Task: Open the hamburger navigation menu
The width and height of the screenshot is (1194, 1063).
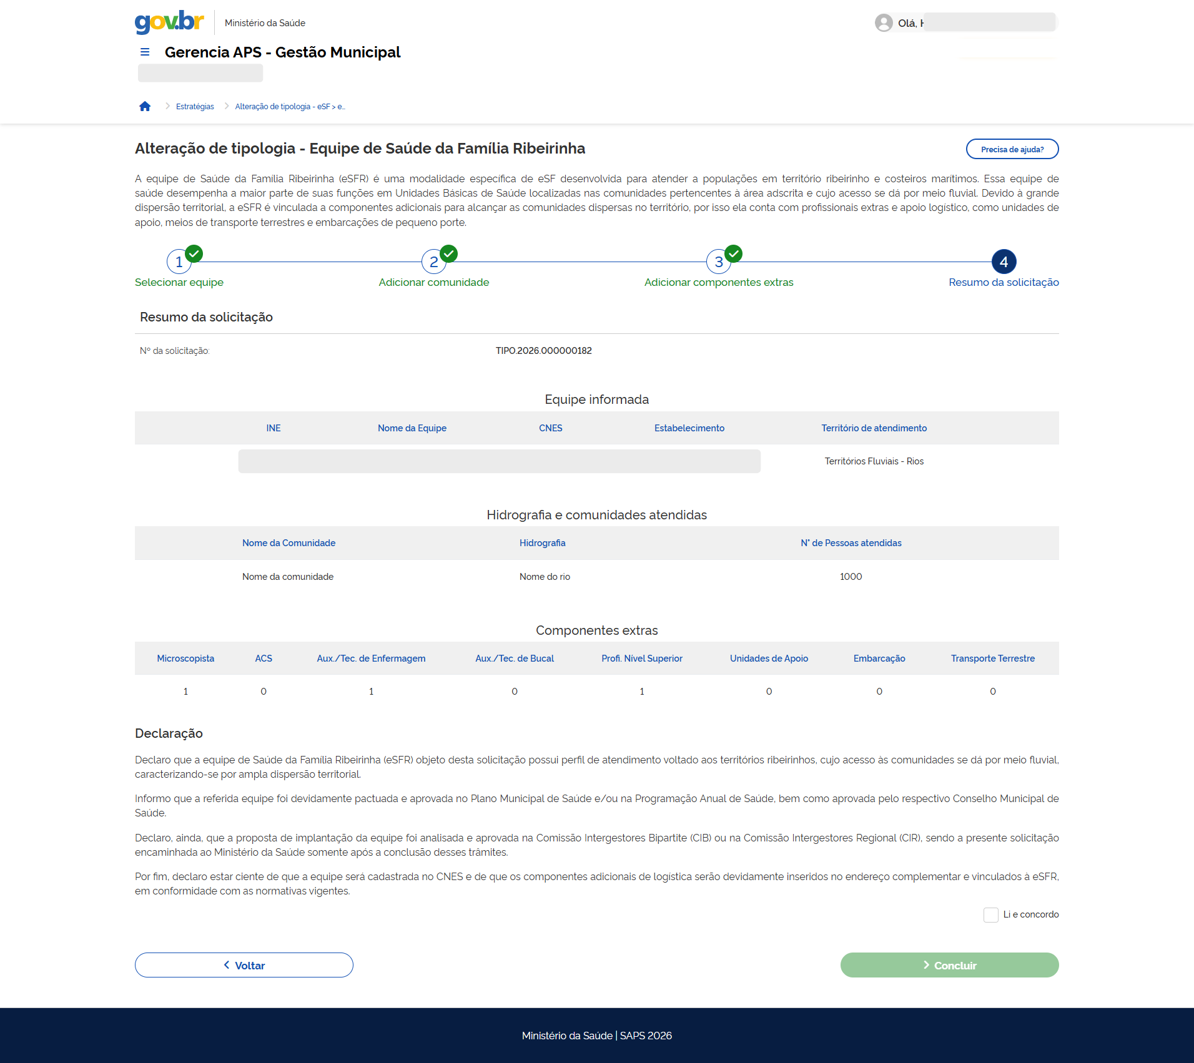Action: coord(145,52)
